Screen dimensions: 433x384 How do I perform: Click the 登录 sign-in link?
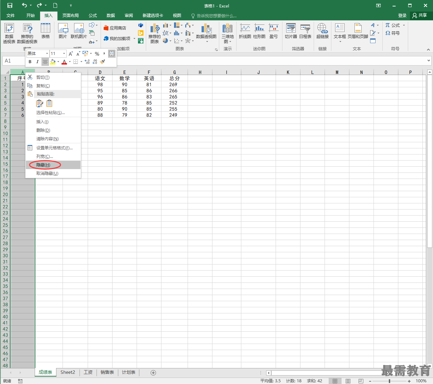tap(402, 16)
